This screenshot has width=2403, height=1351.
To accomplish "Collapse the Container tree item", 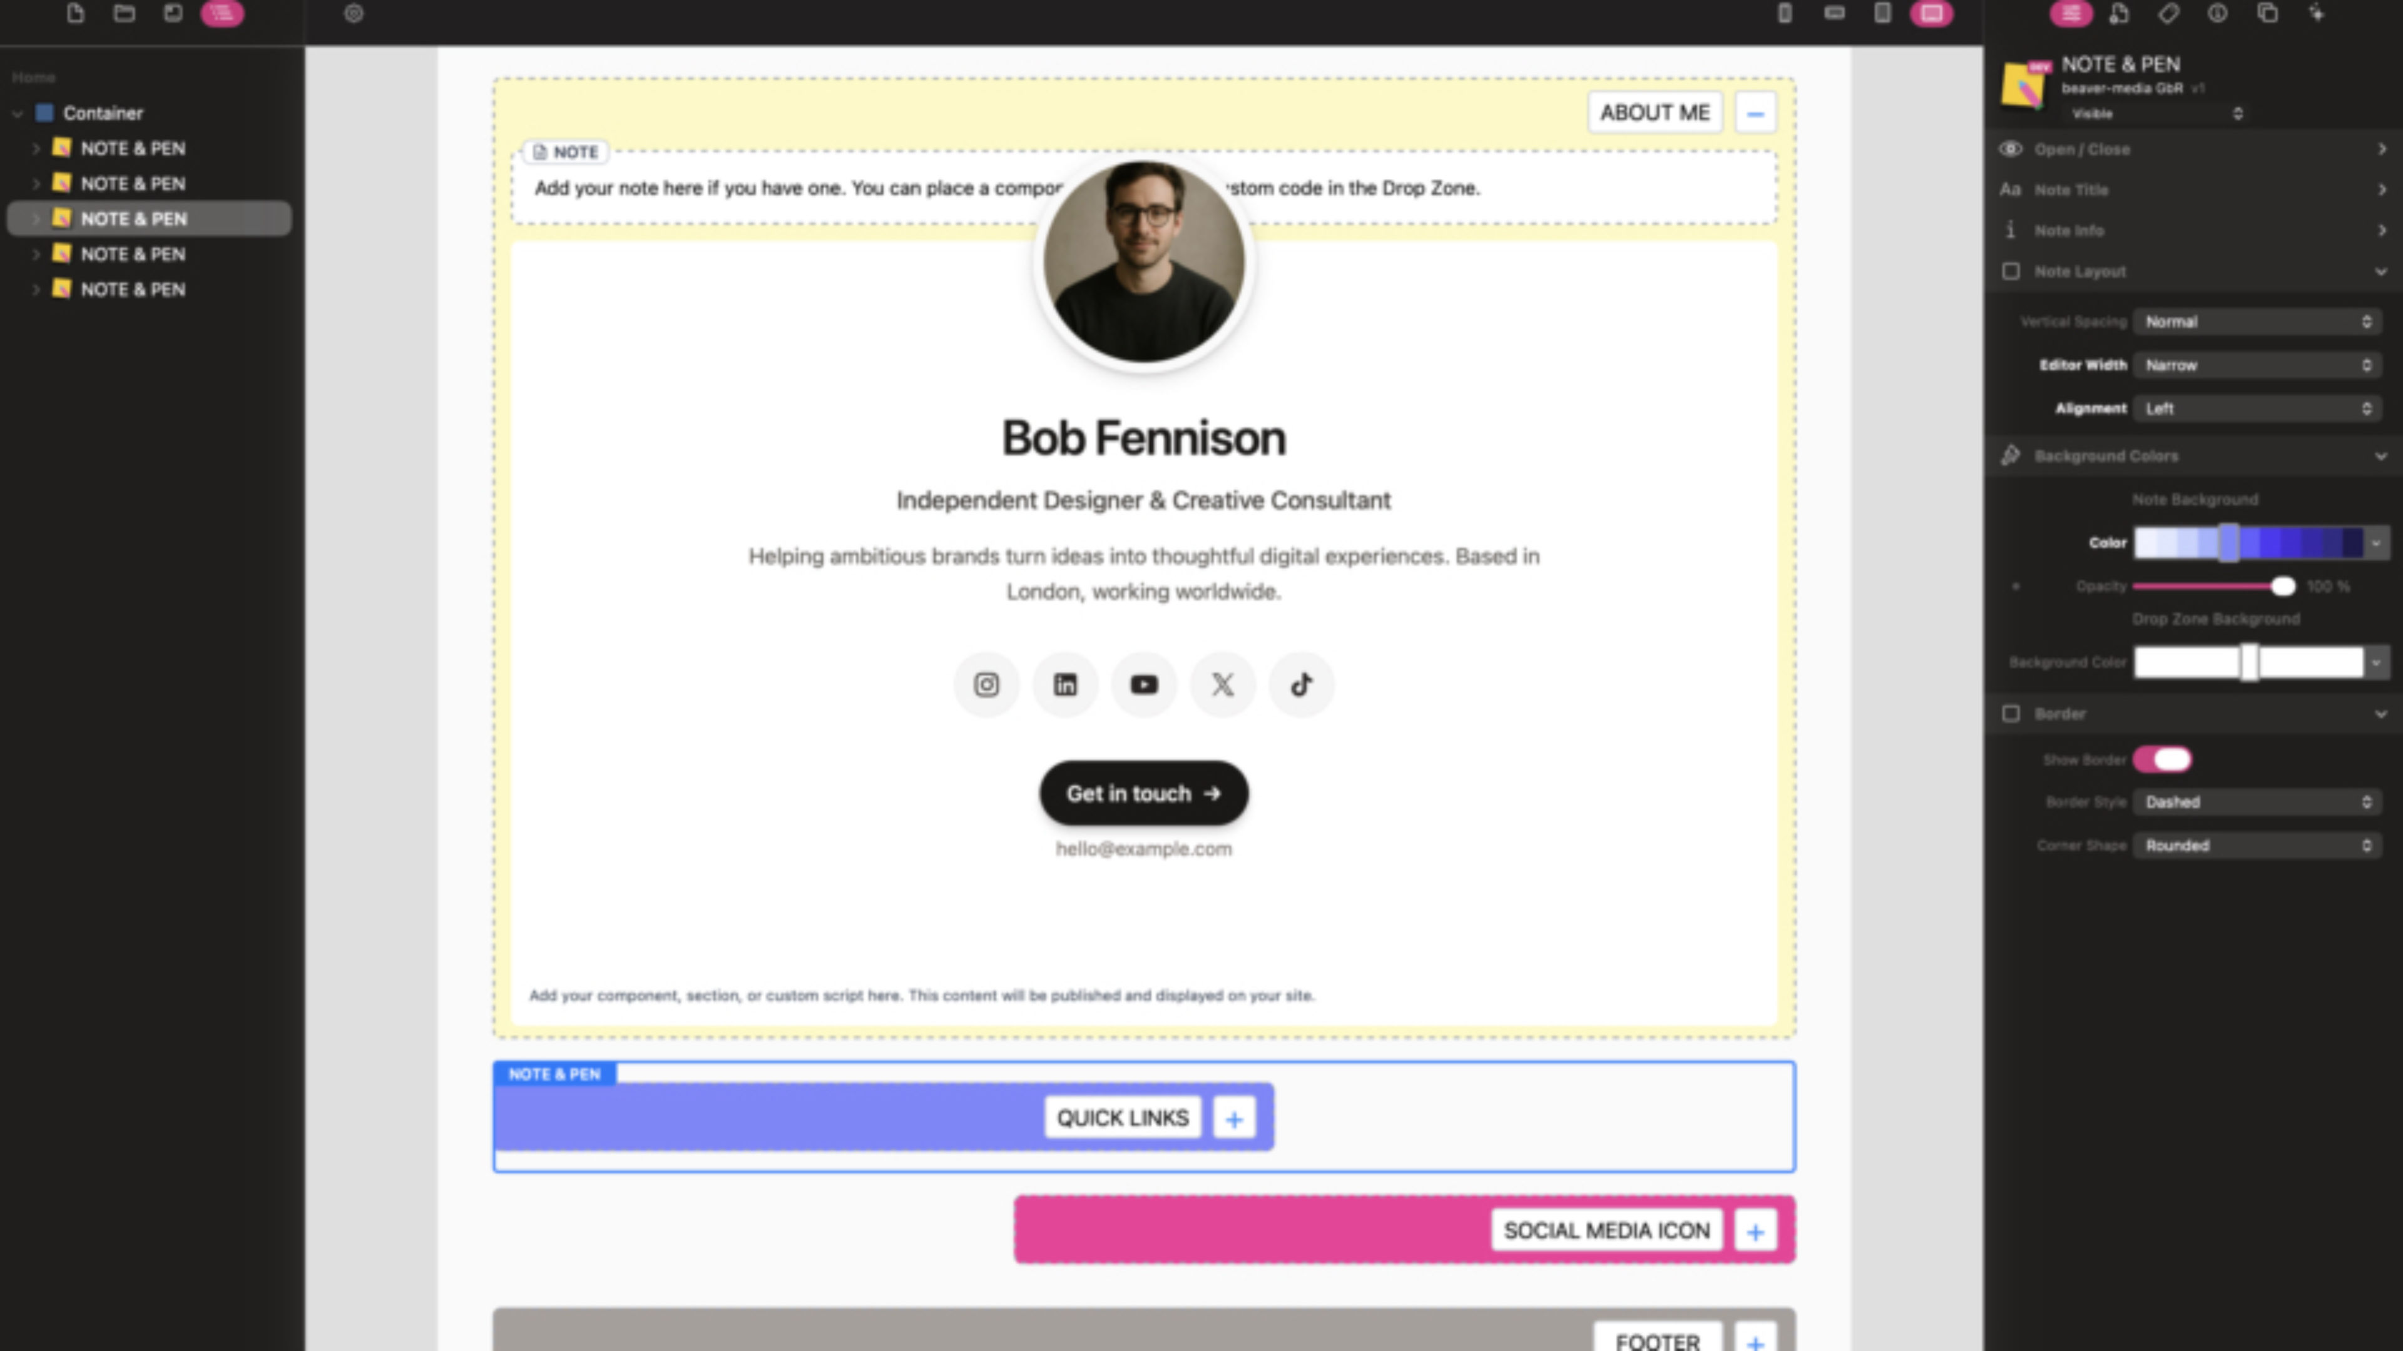I will click(18, 114).
